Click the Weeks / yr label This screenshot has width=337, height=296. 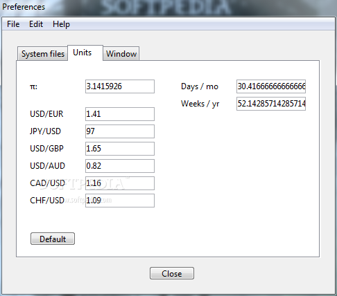point(200,104)
